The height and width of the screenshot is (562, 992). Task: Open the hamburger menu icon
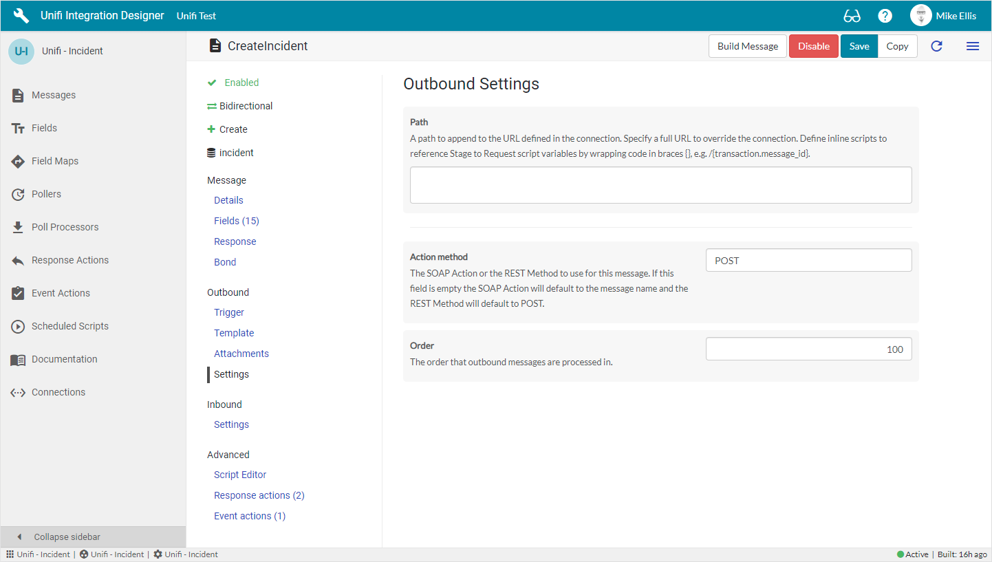[x=973, y=46]
